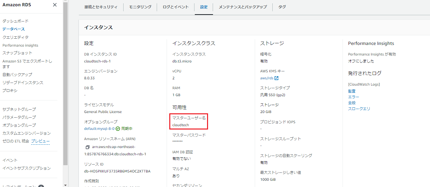This screenshot has height=187, width=430.
Task: Open Amazon S3 でエクスポートします link
Action: click(27, 64)
